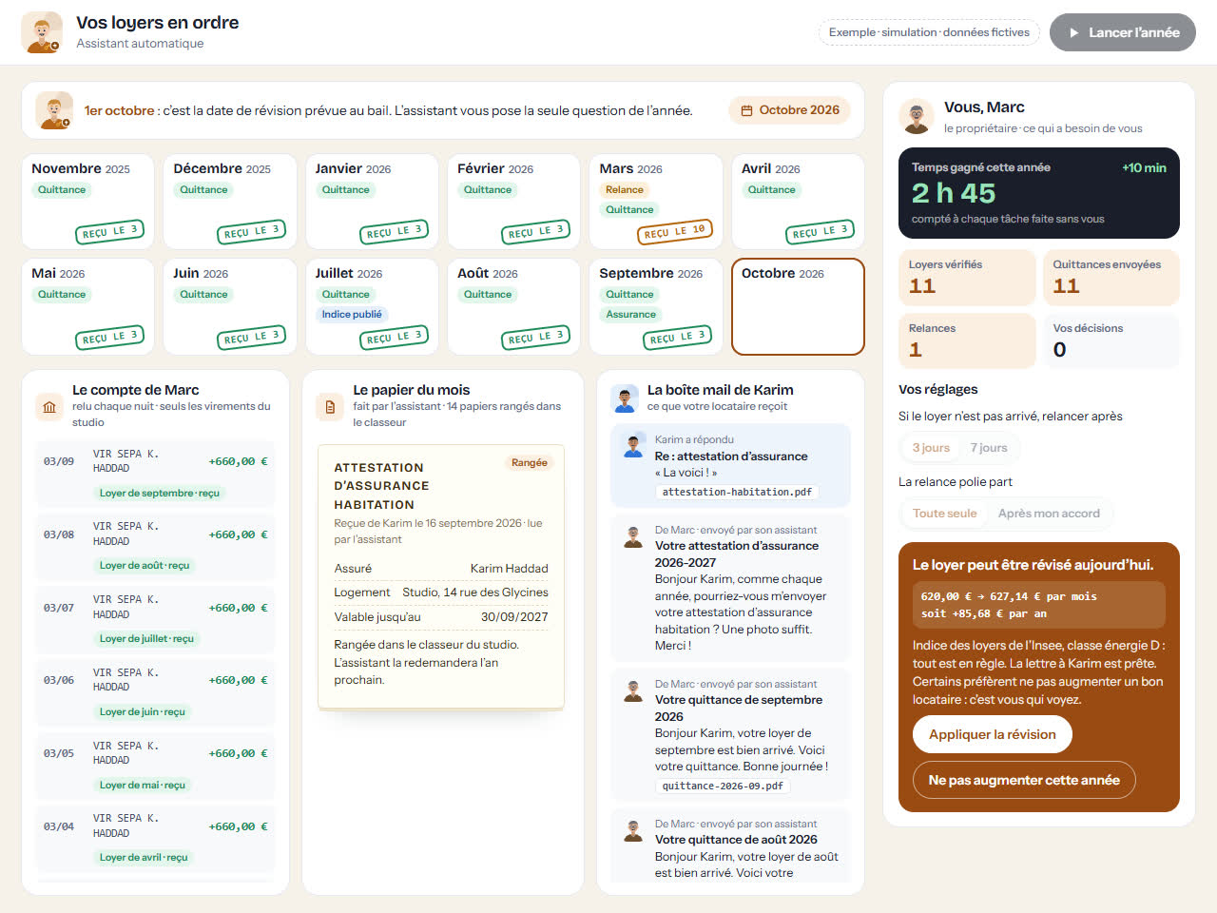Choose "Toute seule" for the polite reminder

point(945,514)
